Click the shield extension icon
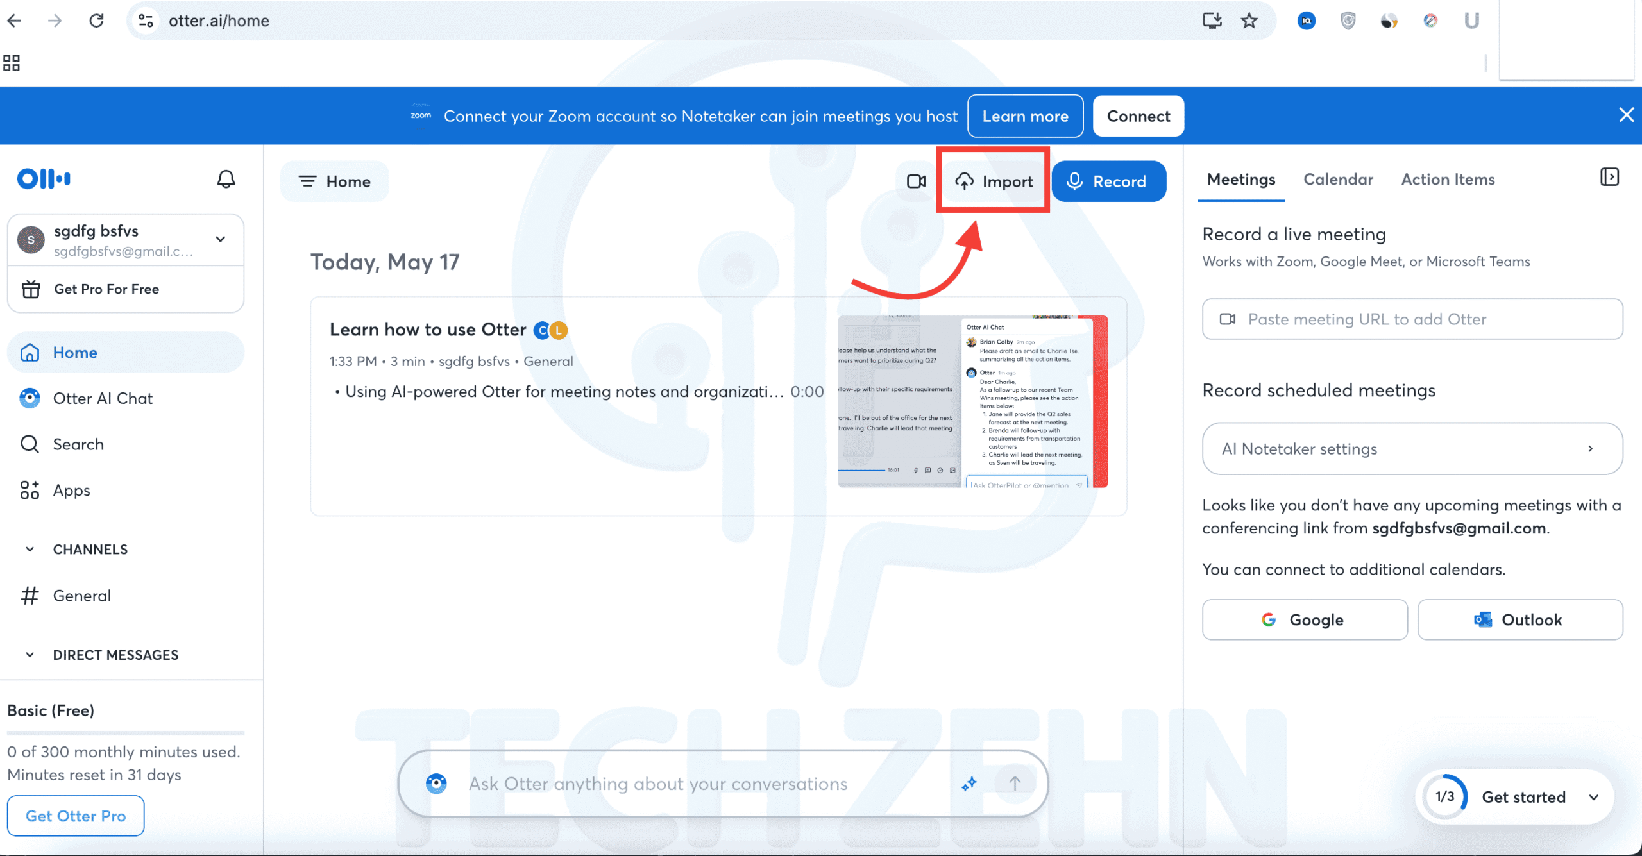 [x=1348, y=21]
